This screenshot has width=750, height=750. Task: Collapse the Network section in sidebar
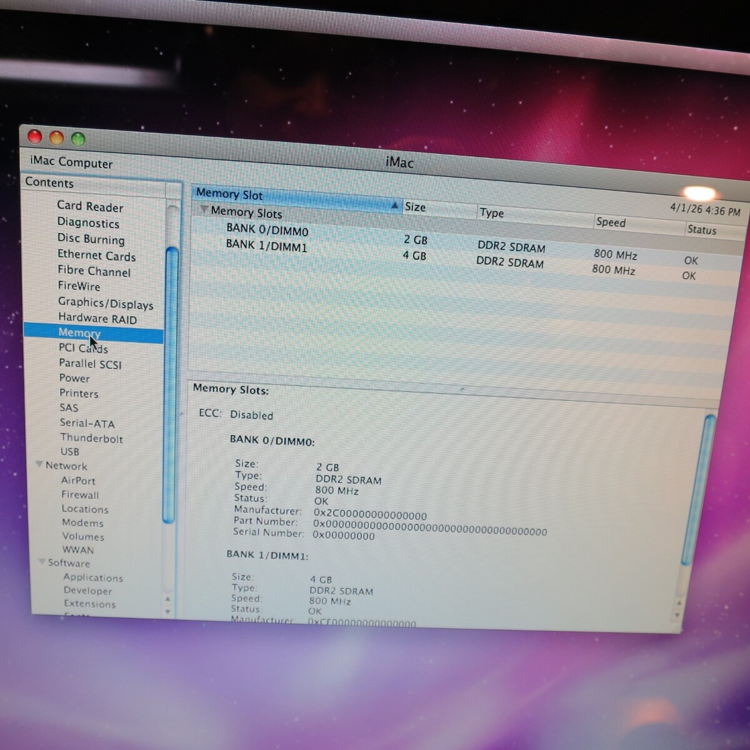39,464
